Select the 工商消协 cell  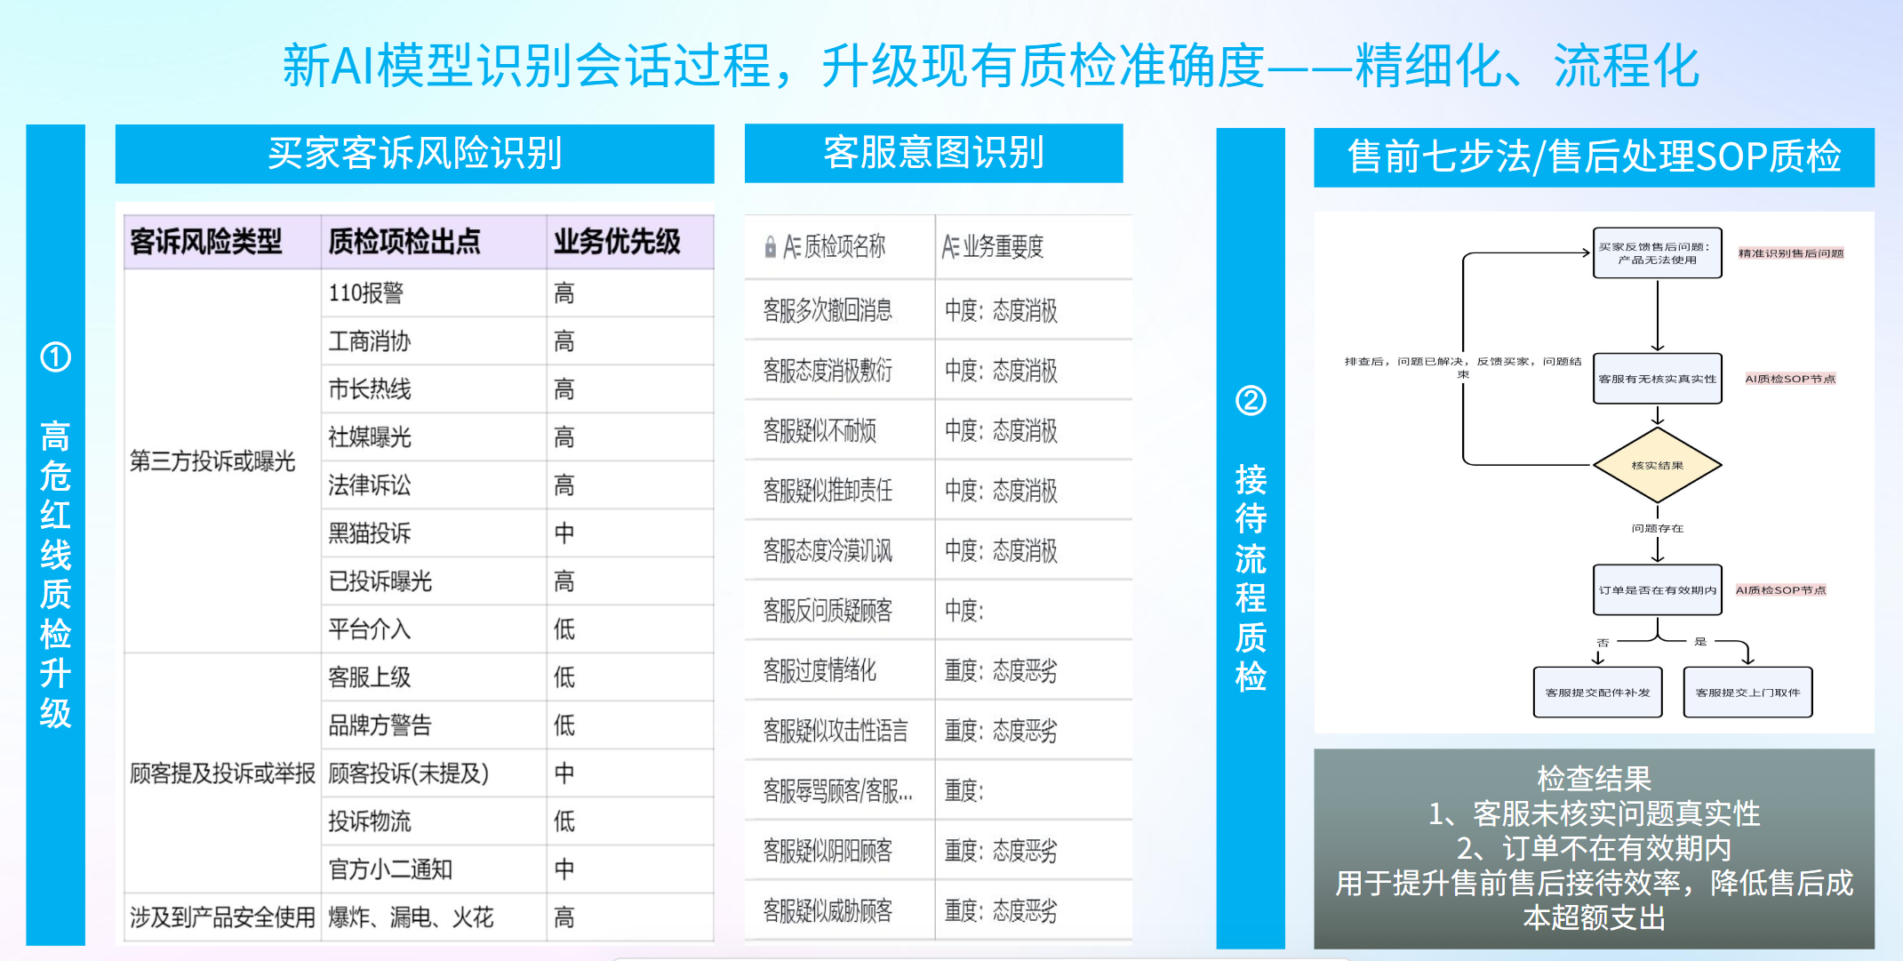[x=434, y=340]
